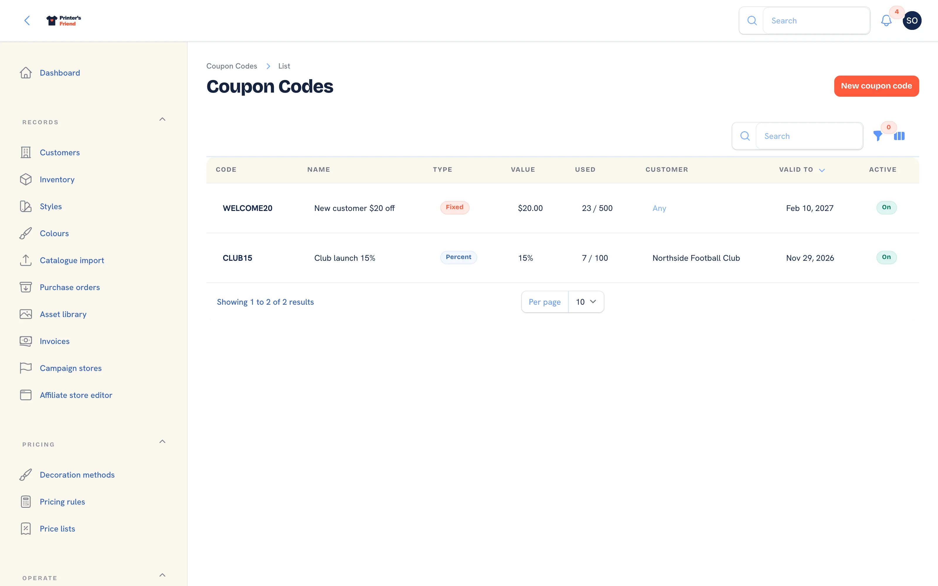Collapse the Pricing section
The image size is (938, 586).
click(162, 442)
